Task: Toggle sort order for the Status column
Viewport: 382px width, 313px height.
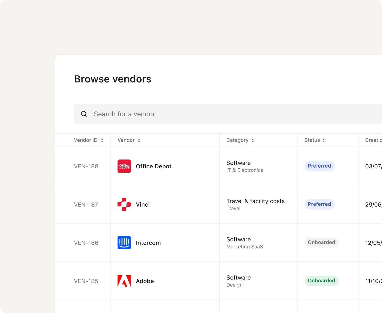Action: click(325, 140)
